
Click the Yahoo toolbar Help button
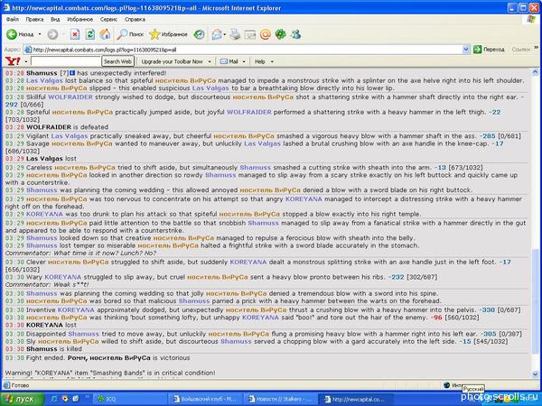coord(260,61)
